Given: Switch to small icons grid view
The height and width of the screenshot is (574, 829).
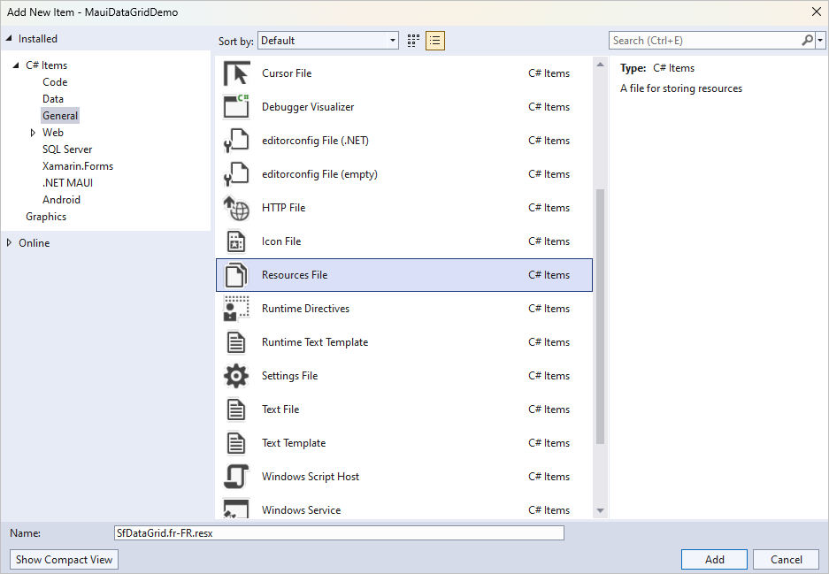Looking at the screenshot, I should (x=413, y=41).
